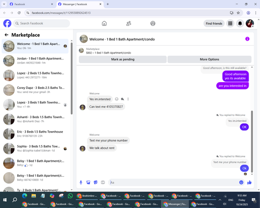This screenshot has width=260, height=208.
Task: Choose a sticker from the sticker icon
Action: tap(96, 183)
